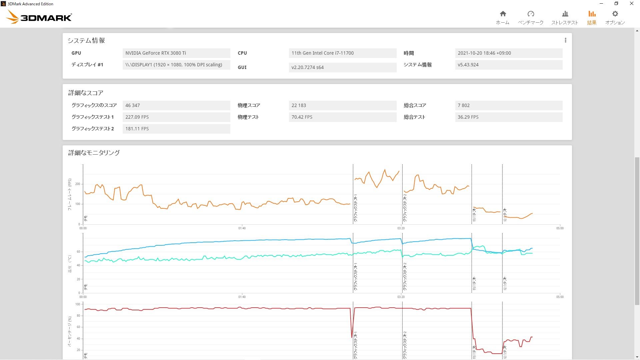
Task: Click the physics score value 22 183
Action: pos(343,105)
